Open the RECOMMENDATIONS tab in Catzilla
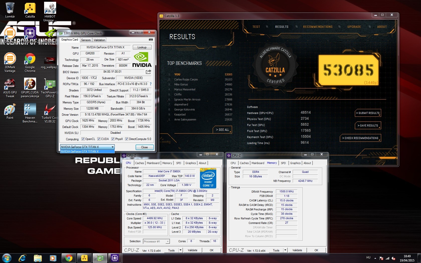 [x=318, y=27]
